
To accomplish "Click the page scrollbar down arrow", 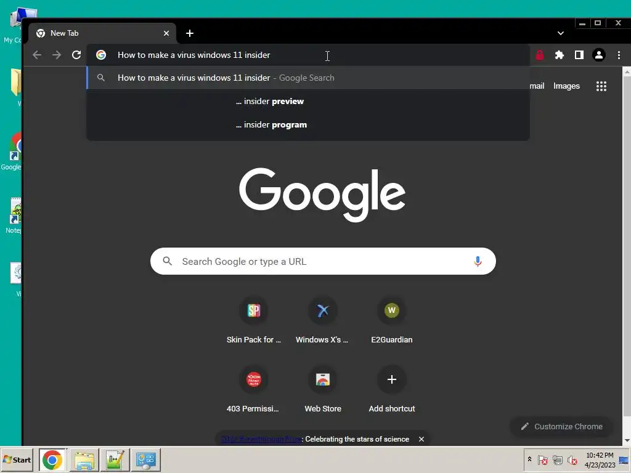I will tap(627, 441).
